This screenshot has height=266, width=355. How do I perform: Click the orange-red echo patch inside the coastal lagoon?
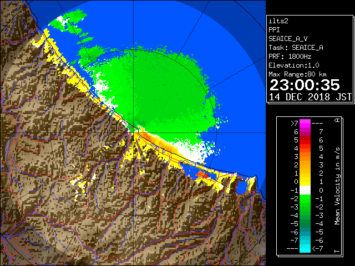click(x=202, y=174)
